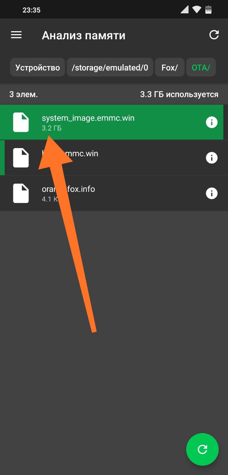Viewport: 228px width, 475px height.
Task: Tap the file icon of orangefox.info
Action: pos(21,193)
